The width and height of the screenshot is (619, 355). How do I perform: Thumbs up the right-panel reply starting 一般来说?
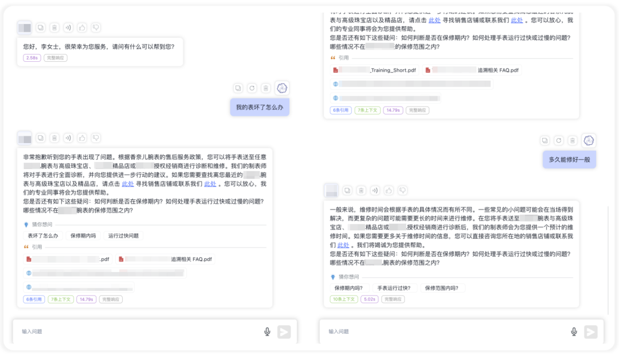click(389, 191)
